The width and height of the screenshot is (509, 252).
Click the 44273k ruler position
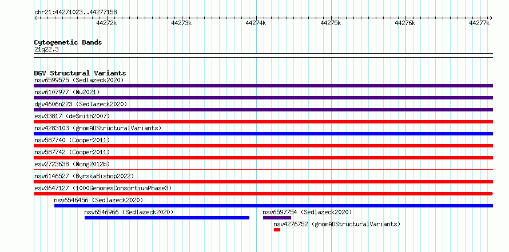pyautogui.click(x=181, y=23)
